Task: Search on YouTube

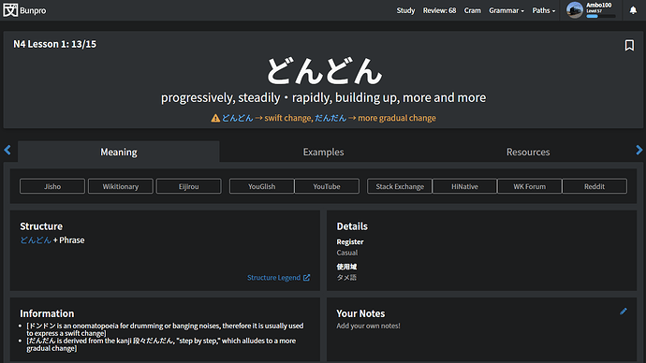Action: [327, 186]
